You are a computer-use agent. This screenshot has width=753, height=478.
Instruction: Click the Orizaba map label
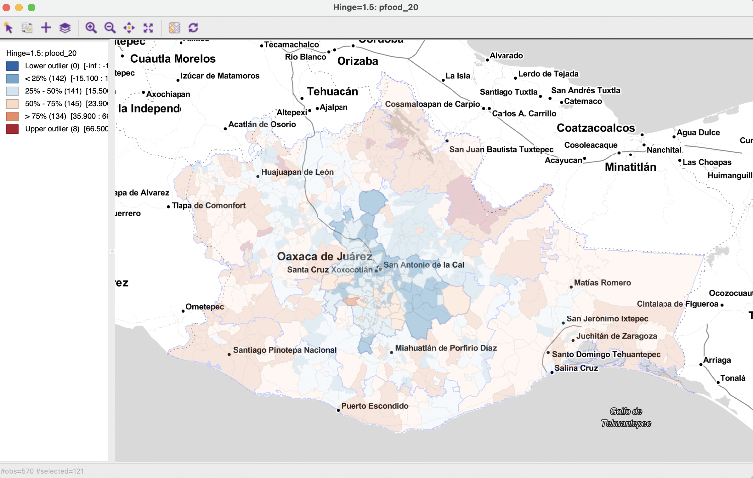(358, 61)
